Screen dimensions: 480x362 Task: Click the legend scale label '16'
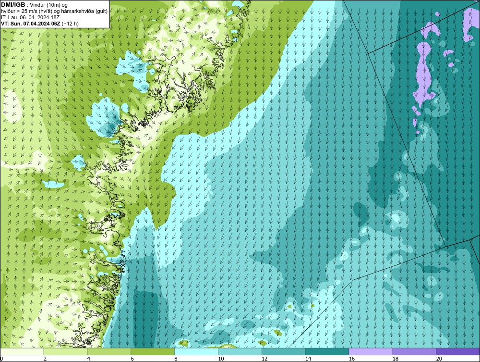352,359
